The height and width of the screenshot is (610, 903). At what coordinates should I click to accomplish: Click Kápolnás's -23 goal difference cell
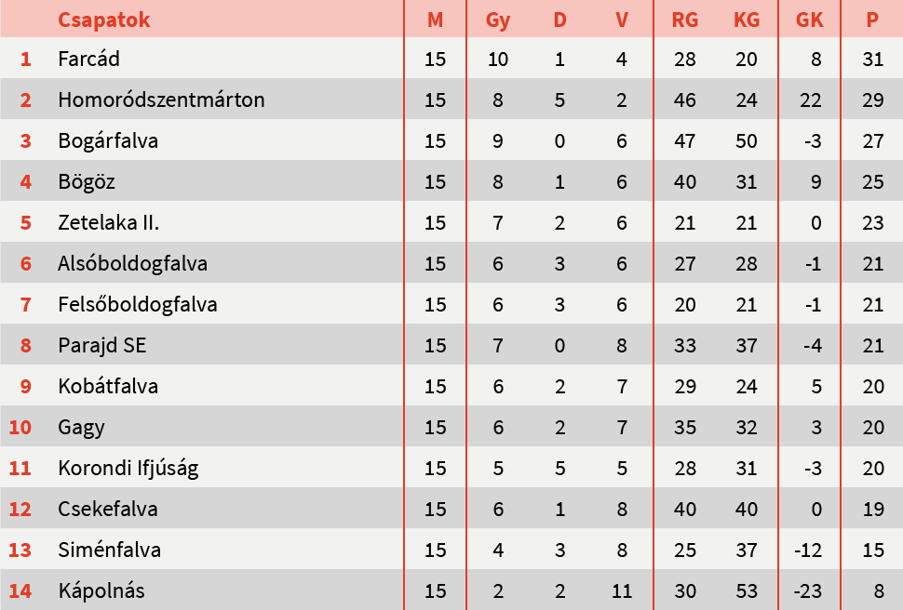tap(811, 591)
